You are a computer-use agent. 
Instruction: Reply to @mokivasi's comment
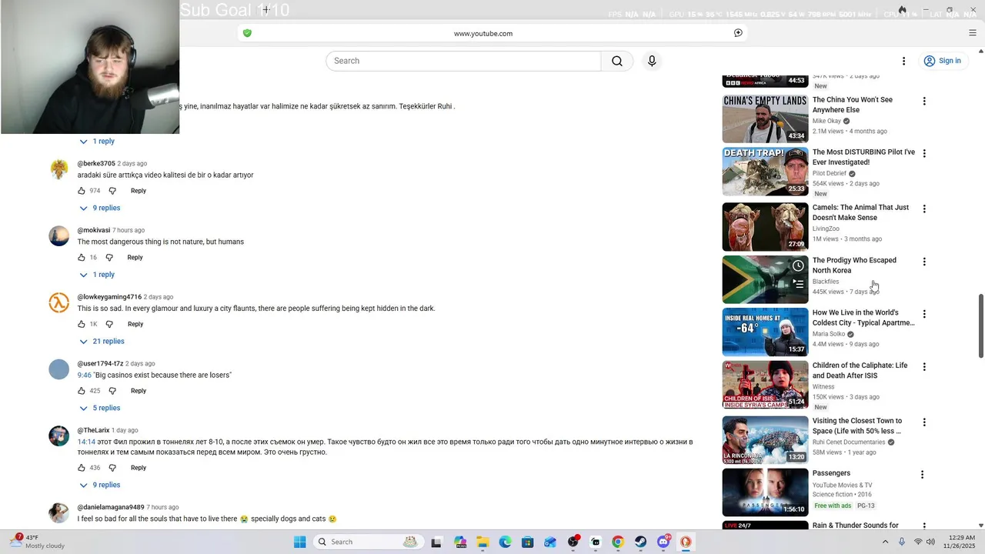(x=135, y=258)
